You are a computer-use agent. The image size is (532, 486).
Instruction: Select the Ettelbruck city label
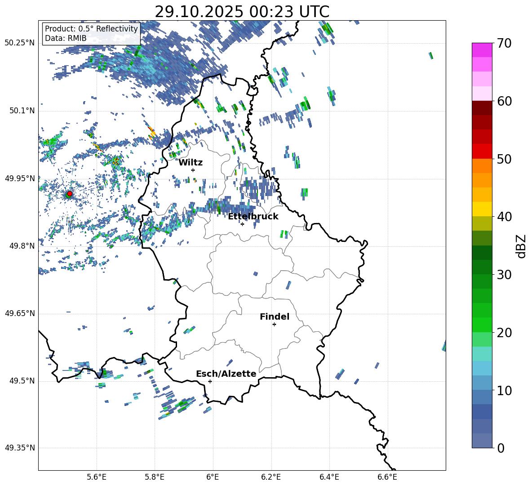pyautogui.click(x=253, y=217)
